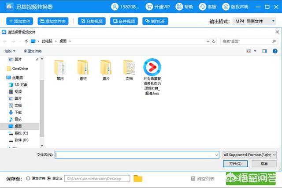282x188 pixels.
Task: Browse the output folder with folder icon
Action: click(138, 179)
